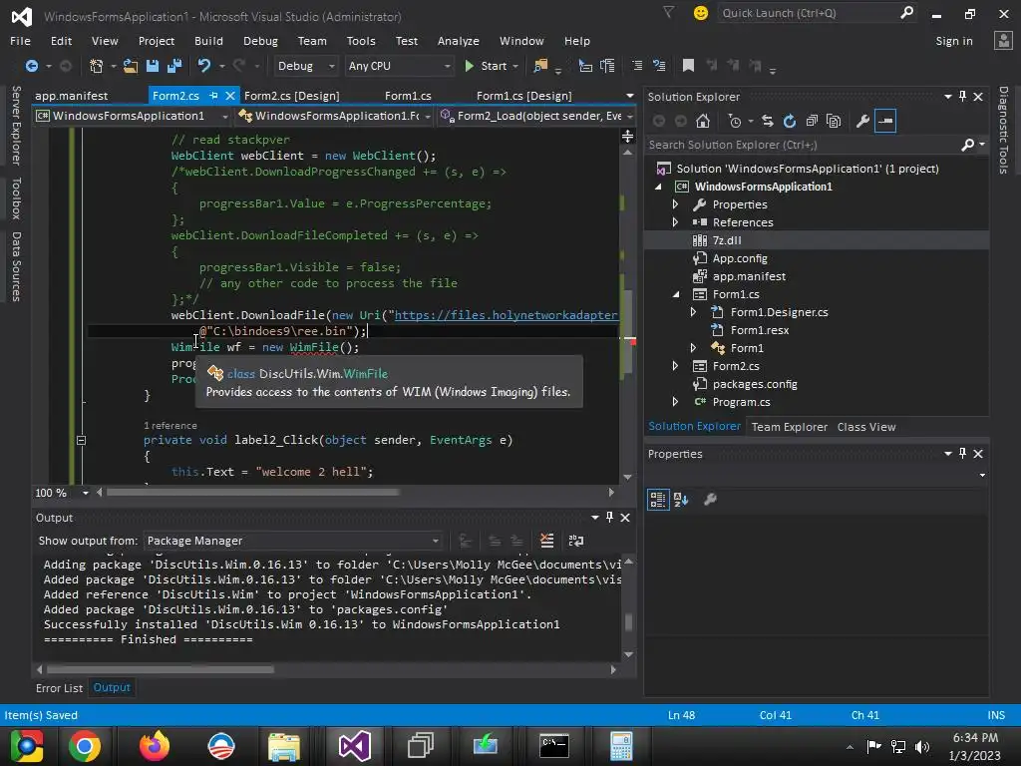Refresh Solution Explorer with the refresh icon

[x=790, y=121]
